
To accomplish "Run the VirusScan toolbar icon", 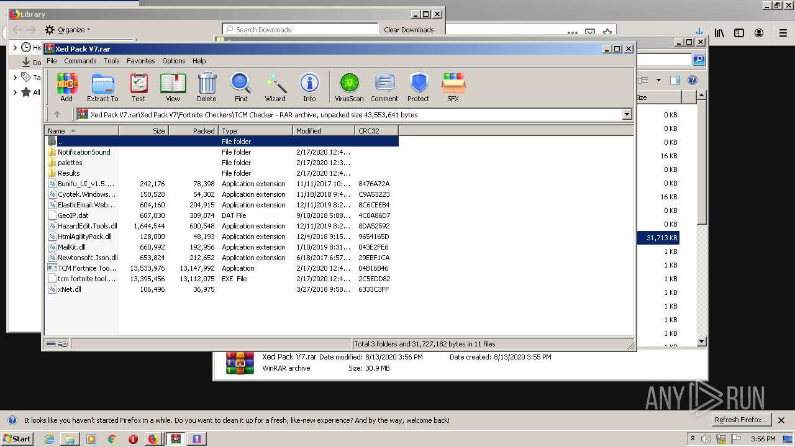I will pos(349,88).
